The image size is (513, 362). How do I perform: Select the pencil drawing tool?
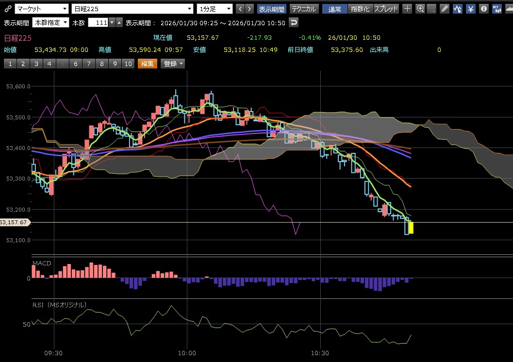[x=445, y=9]
